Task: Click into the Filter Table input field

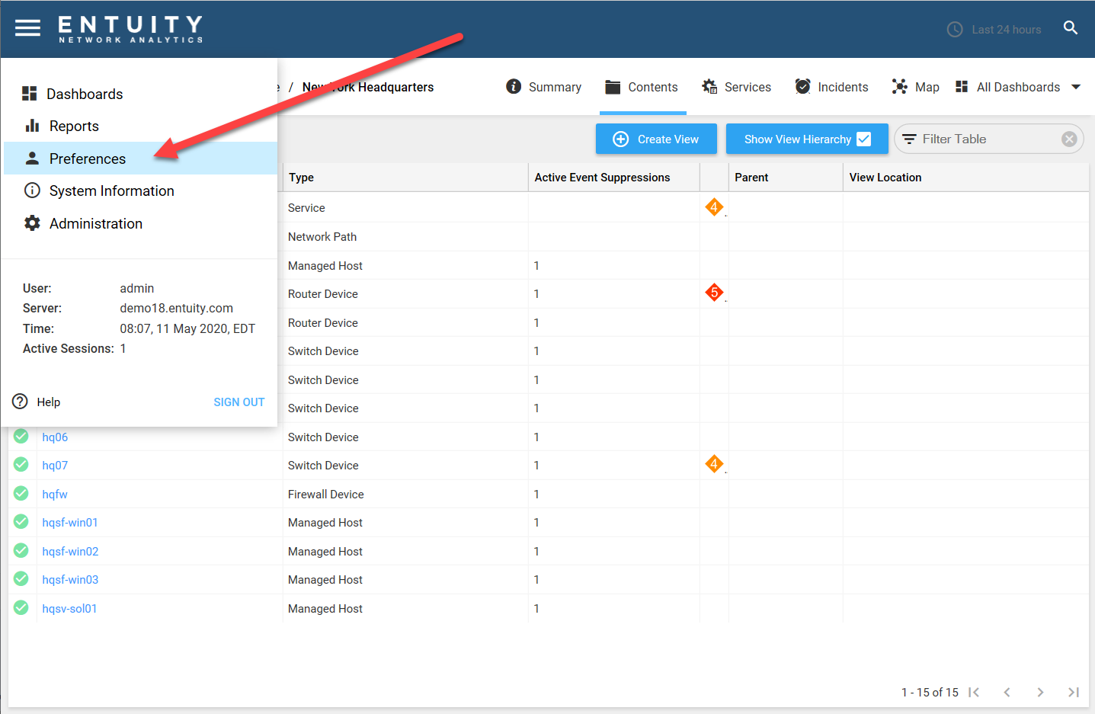Action: [988, 139]
